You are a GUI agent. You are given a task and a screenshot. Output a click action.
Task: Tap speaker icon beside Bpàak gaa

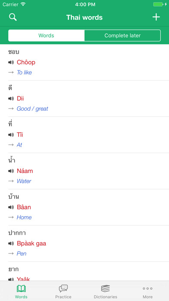(x=11, y=243)
